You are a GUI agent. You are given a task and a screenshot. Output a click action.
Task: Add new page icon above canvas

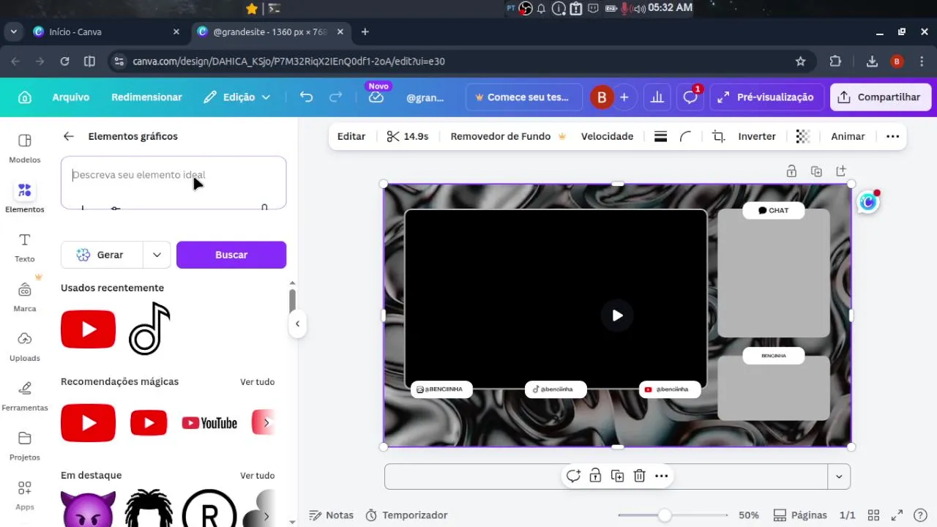841,171
